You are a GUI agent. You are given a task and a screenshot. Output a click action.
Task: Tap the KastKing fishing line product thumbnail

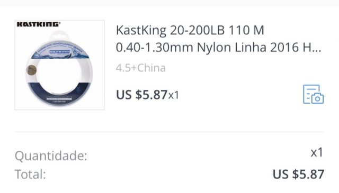60,65
